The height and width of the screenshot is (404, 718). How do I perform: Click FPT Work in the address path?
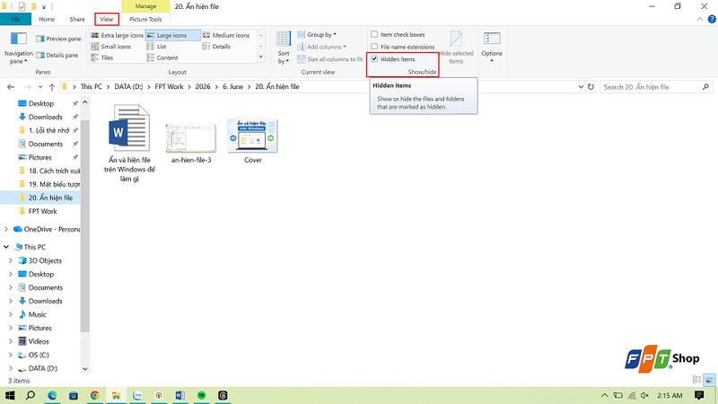(169, 86)
